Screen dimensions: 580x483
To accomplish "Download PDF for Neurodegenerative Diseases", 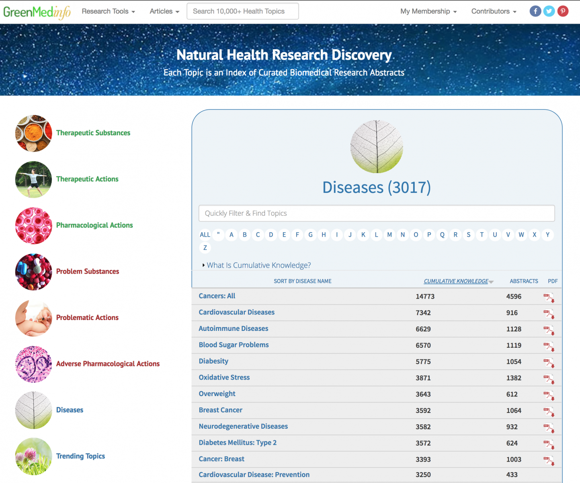I will click(549, 428).
